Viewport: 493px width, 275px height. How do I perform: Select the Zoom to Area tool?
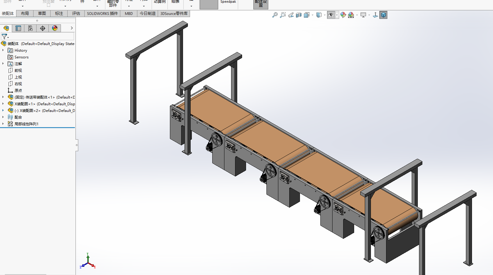283,15
